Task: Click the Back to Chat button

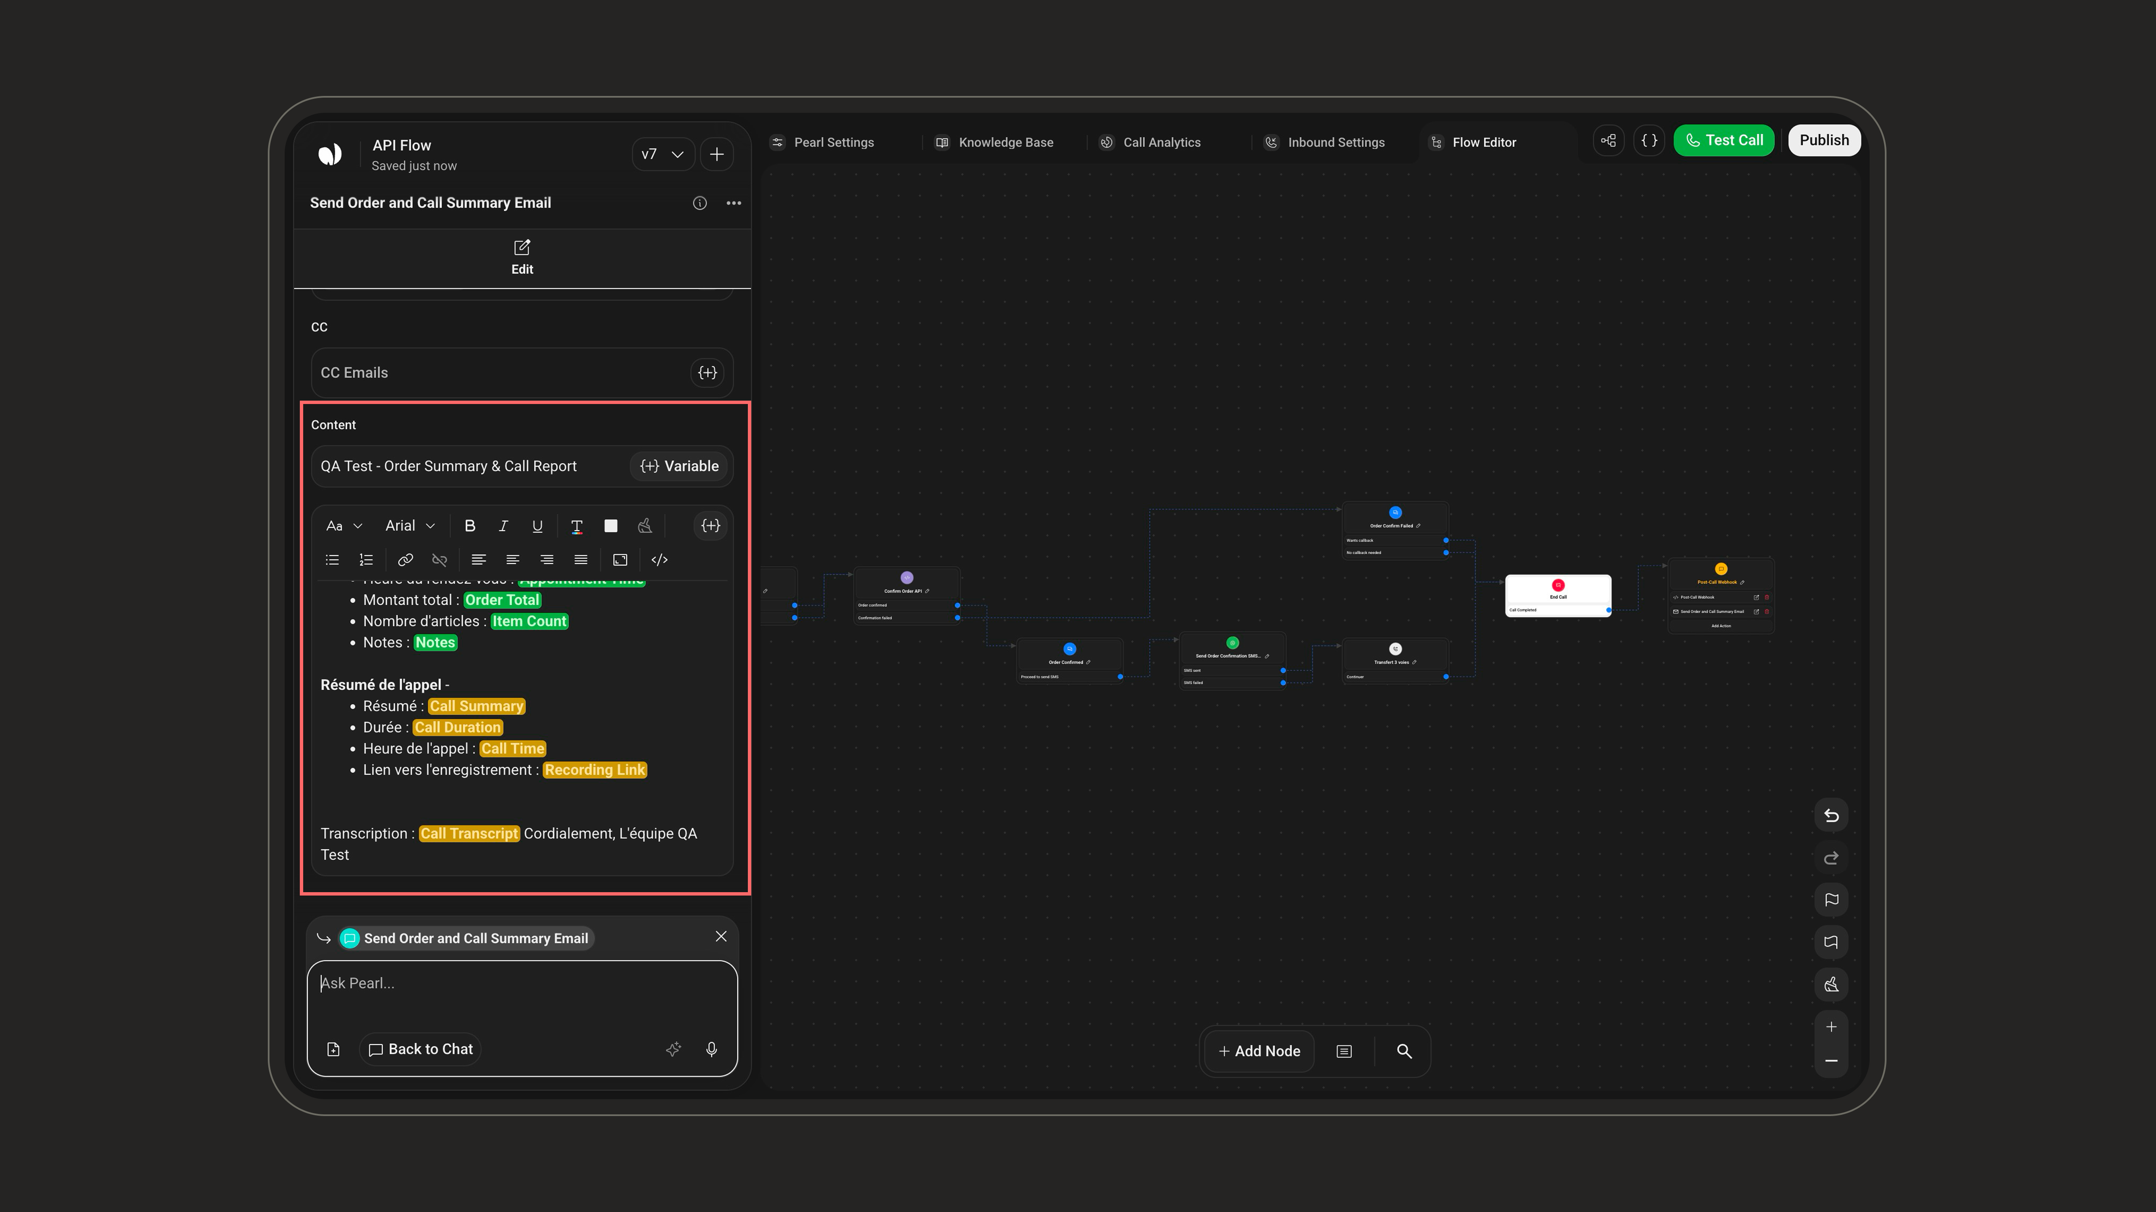Action: (x=421, y=1050)
